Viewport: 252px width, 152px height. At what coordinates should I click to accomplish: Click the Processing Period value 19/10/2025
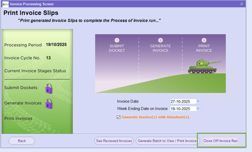click(56, 45)
